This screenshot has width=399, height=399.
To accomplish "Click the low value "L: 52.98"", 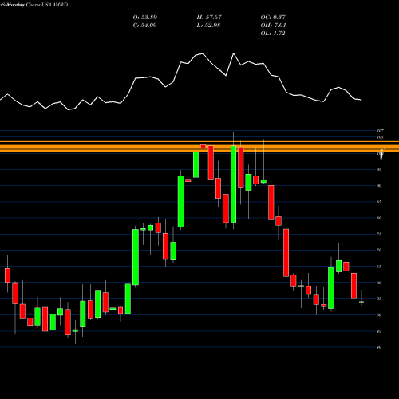I will coord(208,26).
